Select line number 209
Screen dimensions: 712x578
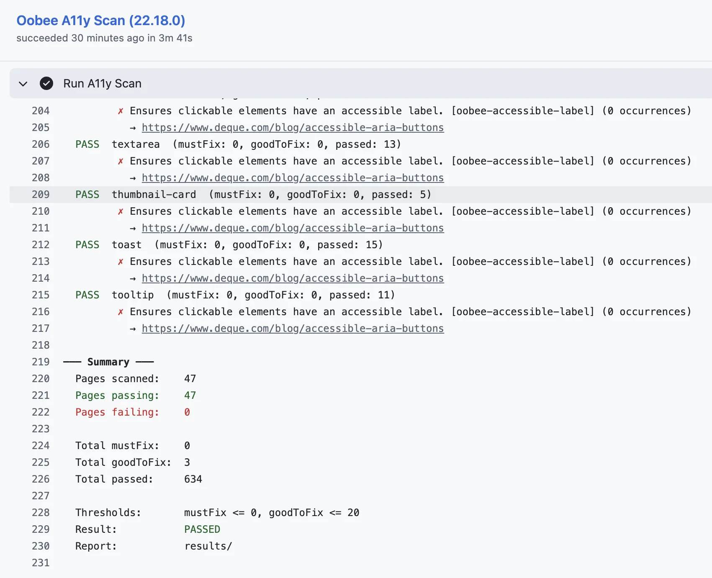point(41,195)
